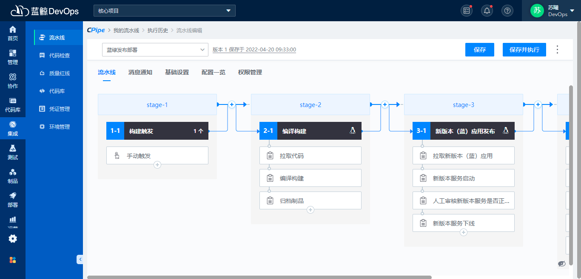Open the terminal log icon in header

pyautogui.click(x=467, y=11)
